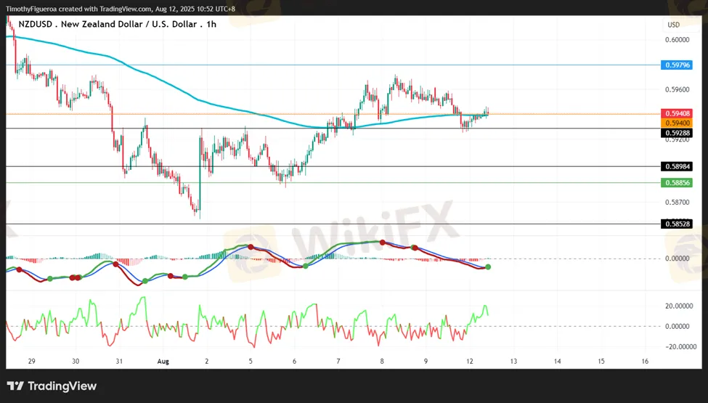Click the 20.00000 oscillator scale value
The height and width of the screenshot is (403, 708).
[679, 306]
